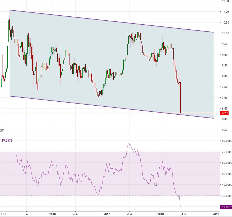Click the 6.50 price axis label

pyautogui.click(x=225, y=108)
